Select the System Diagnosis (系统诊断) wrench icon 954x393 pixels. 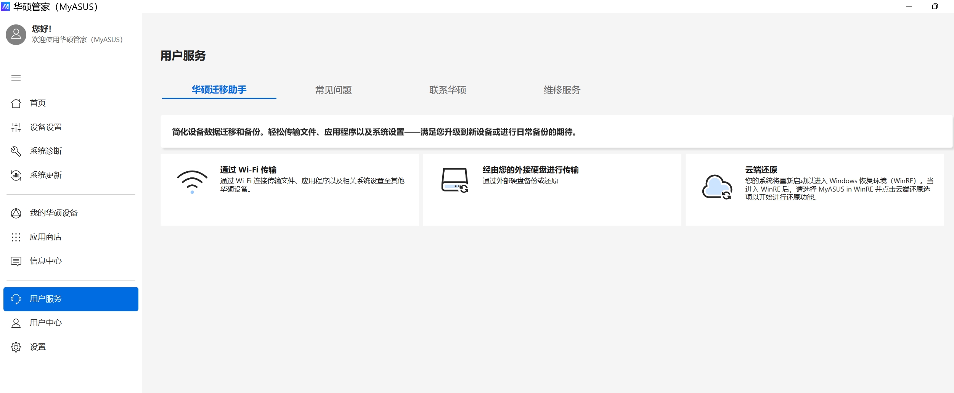pyautogui.click(x=16, y=151)
